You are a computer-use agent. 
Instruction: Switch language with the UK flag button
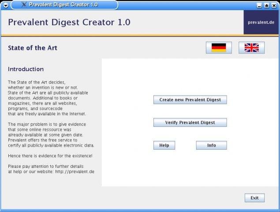point(251,48)
